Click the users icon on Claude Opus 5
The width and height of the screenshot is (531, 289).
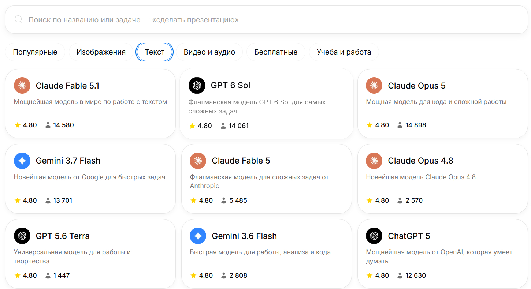(400, 125)
